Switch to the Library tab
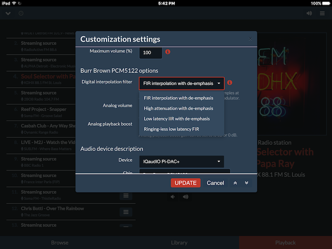The height and width of the screenshot is (249, 332). [x=179, y=243]
